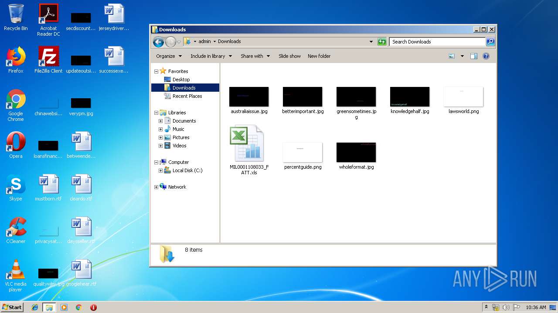
Task: Open the address bar history dropdown
Action: click(x=371, y=42)
